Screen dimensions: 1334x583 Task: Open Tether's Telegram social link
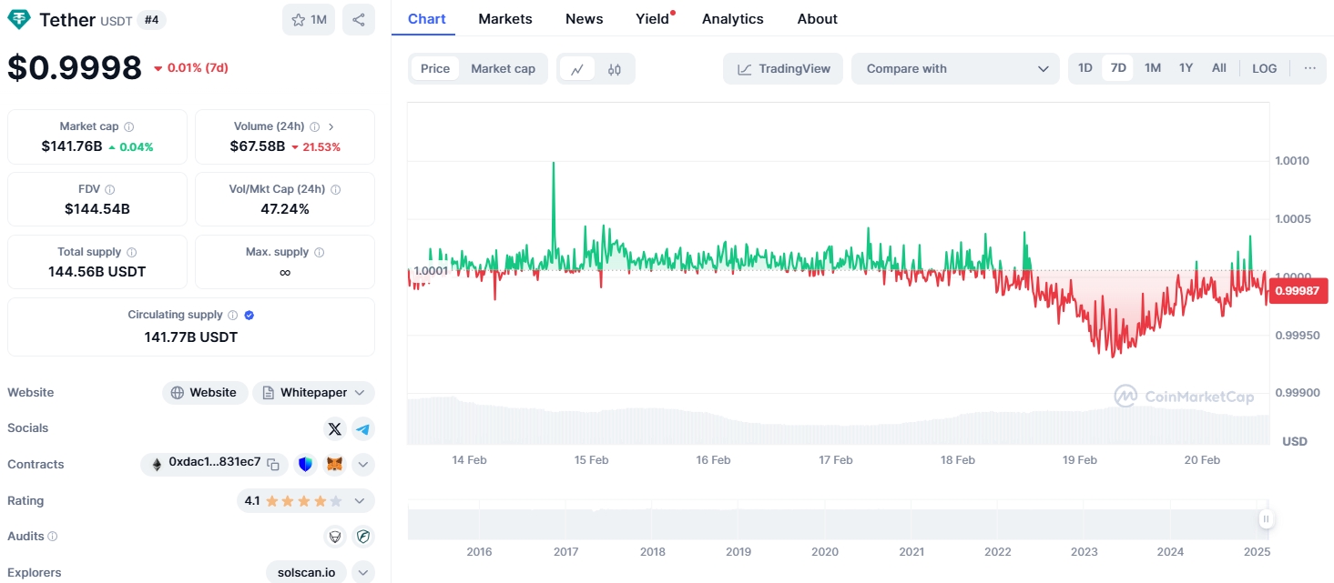363,428
